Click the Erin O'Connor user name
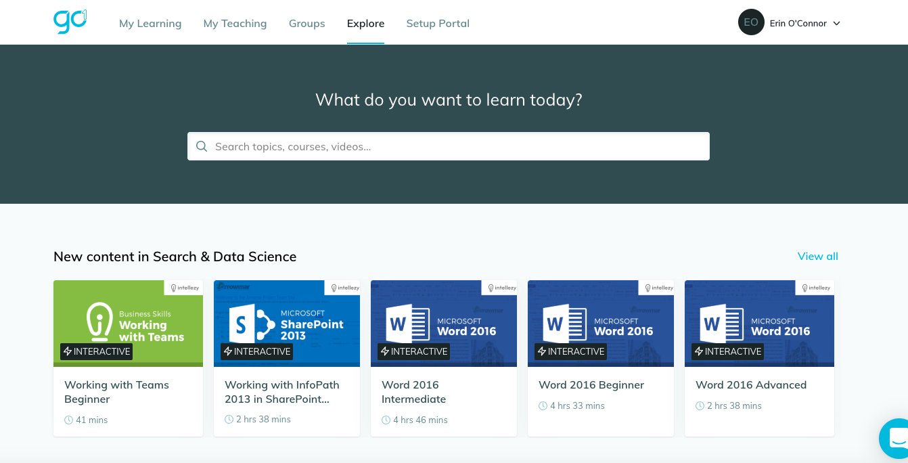This screenshot has height=463, width=908. 798,24
